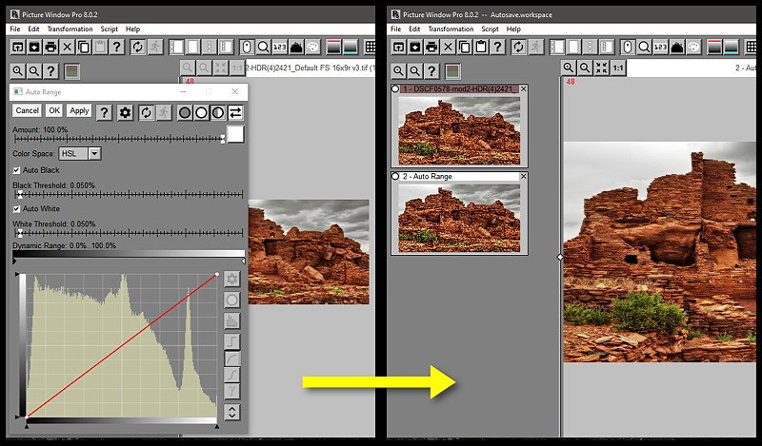Screen dimensions: 762x446
Task: Click the swap arrows icon in Auto Range dialog
Action: pos(235,112)
